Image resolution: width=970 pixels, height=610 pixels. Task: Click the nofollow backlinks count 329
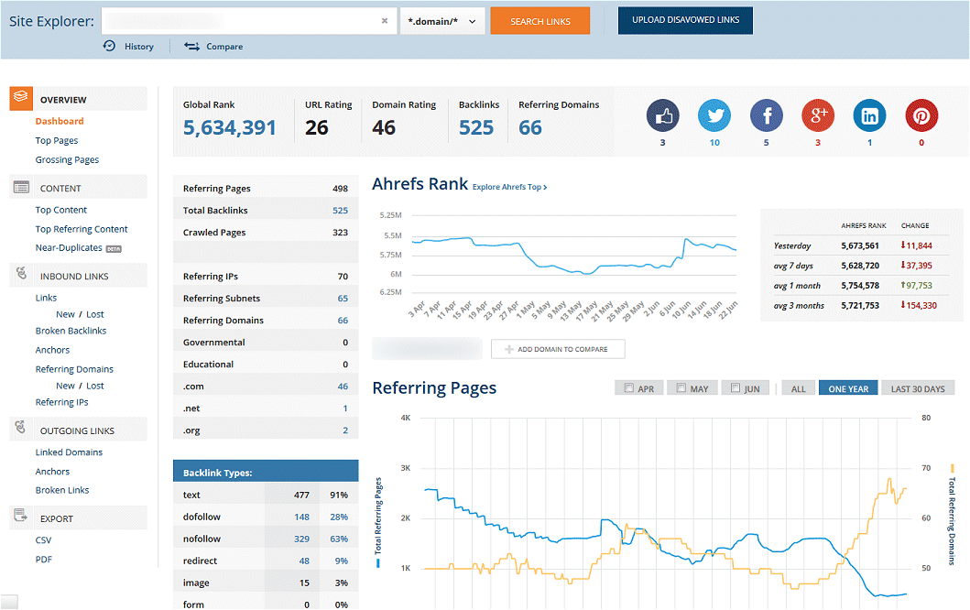click(302, 539)
